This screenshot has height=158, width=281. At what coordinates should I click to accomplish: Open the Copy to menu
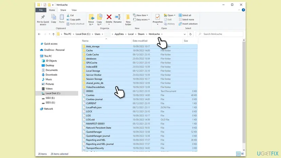(x=99, y=20)
